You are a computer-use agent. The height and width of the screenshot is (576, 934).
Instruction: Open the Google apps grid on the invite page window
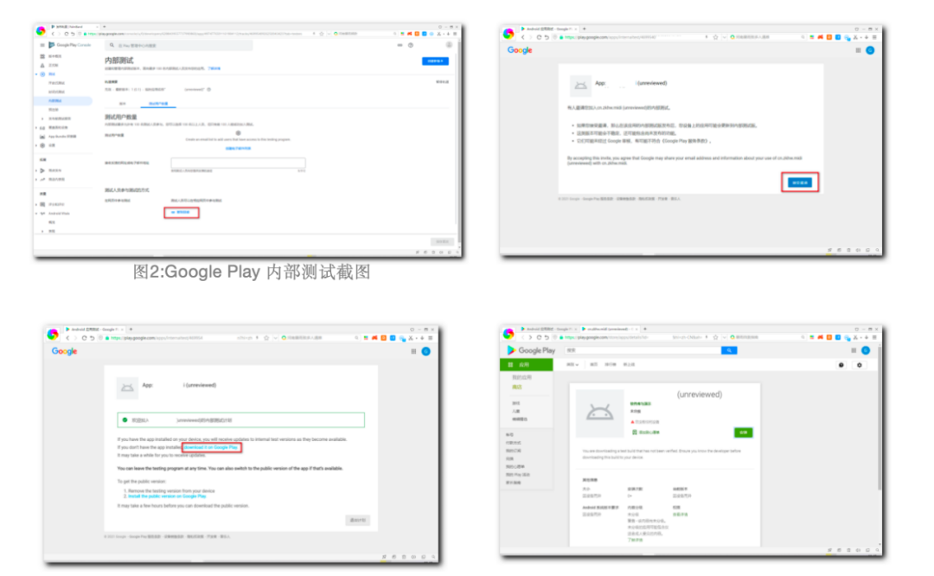pyautogui.click(x=858, y=51)
